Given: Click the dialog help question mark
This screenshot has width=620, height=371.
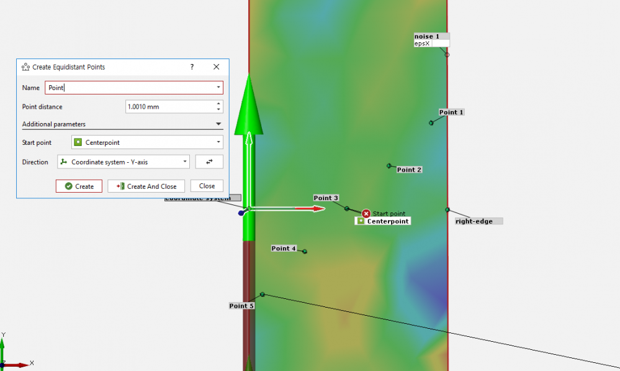Looking at the screenshot, I should click(x=192, y=66).
